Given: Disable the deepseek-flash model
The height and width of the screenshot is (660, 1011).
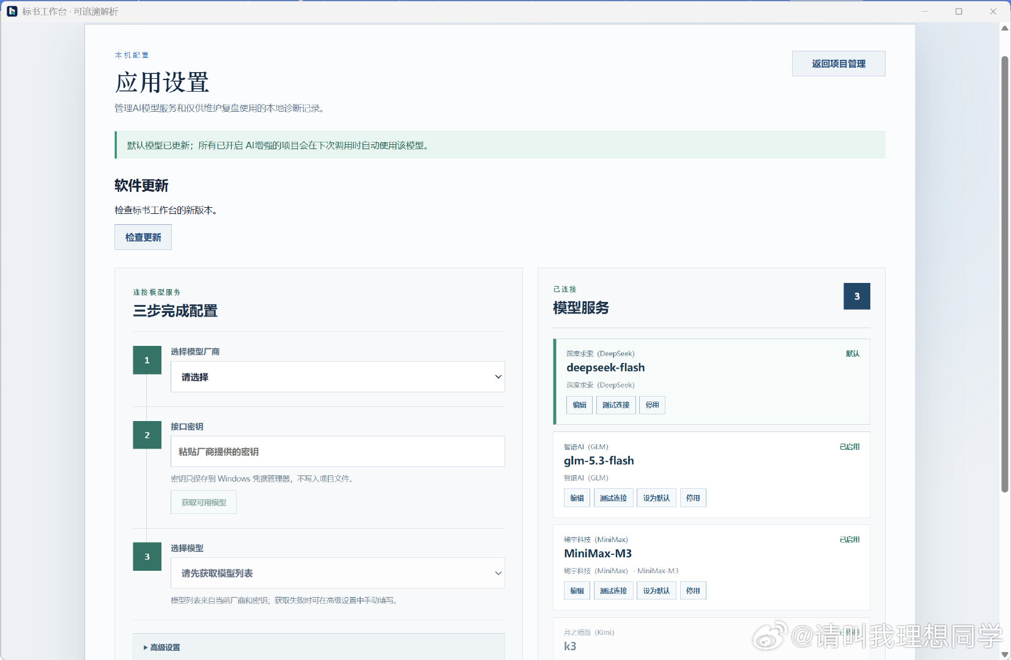Looking at the screenshot, I should (x=652, y=405).
